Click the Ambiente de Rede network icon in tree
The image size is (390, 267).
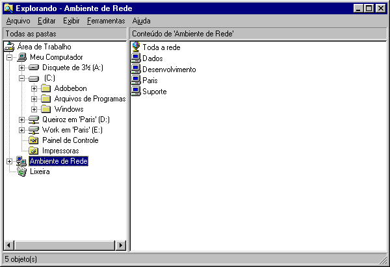click(x=21, y=161)
